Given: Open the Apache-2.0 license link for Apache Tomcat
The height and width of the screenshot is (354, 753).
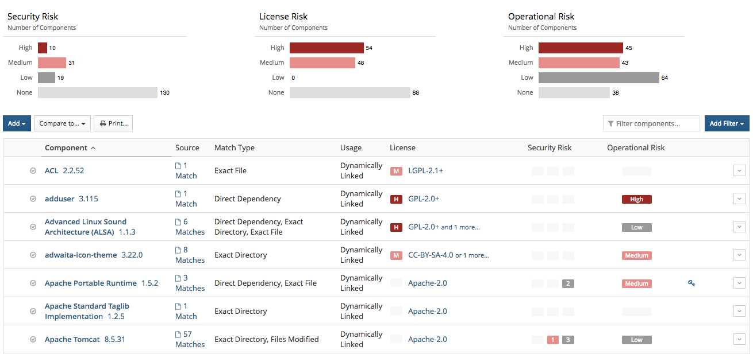Looking at the screenshot, I should point(427,340).
